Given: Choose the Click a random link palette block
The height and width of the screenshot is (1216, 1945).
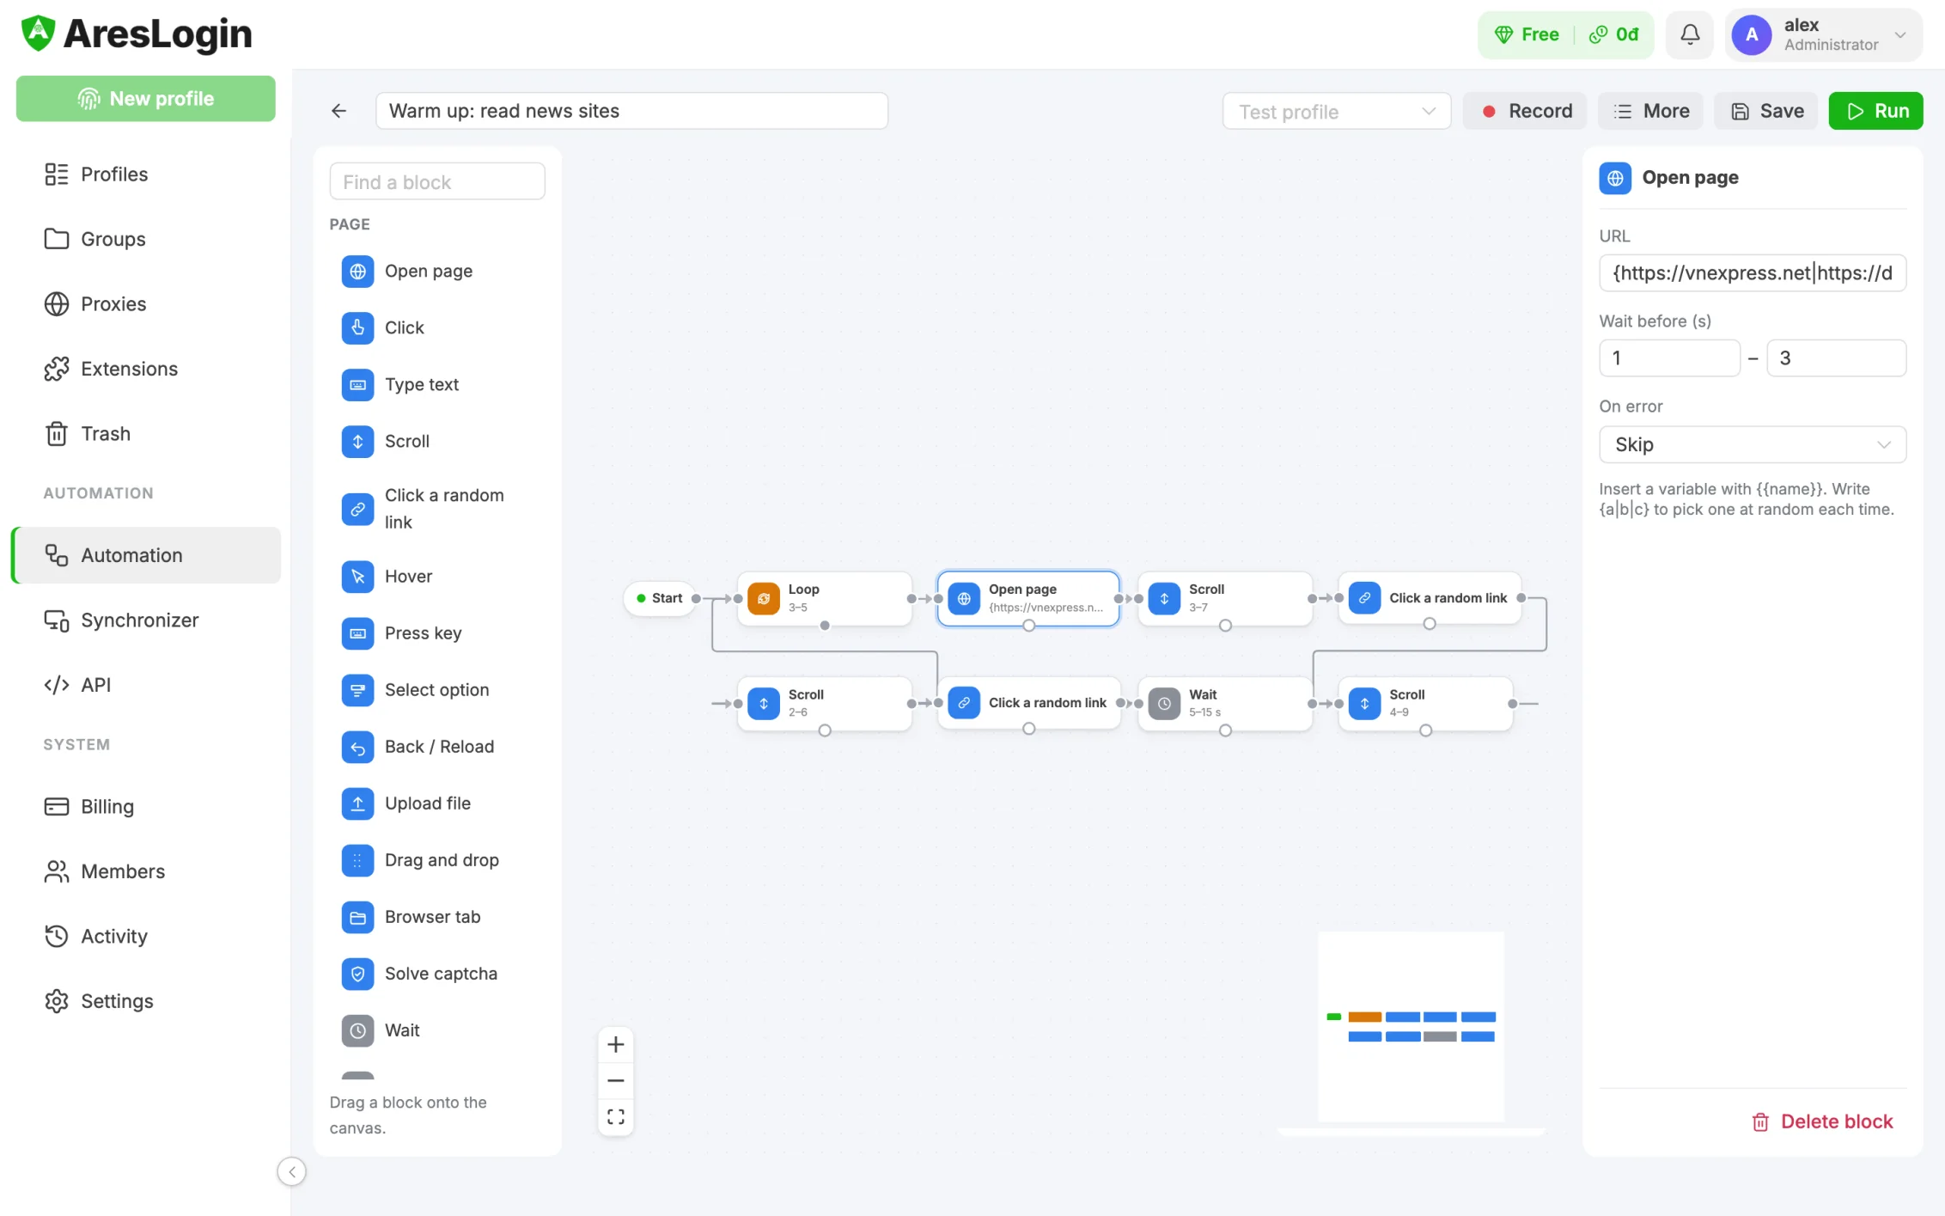Looking at the screenshot, I should click(x=436, y=509).
